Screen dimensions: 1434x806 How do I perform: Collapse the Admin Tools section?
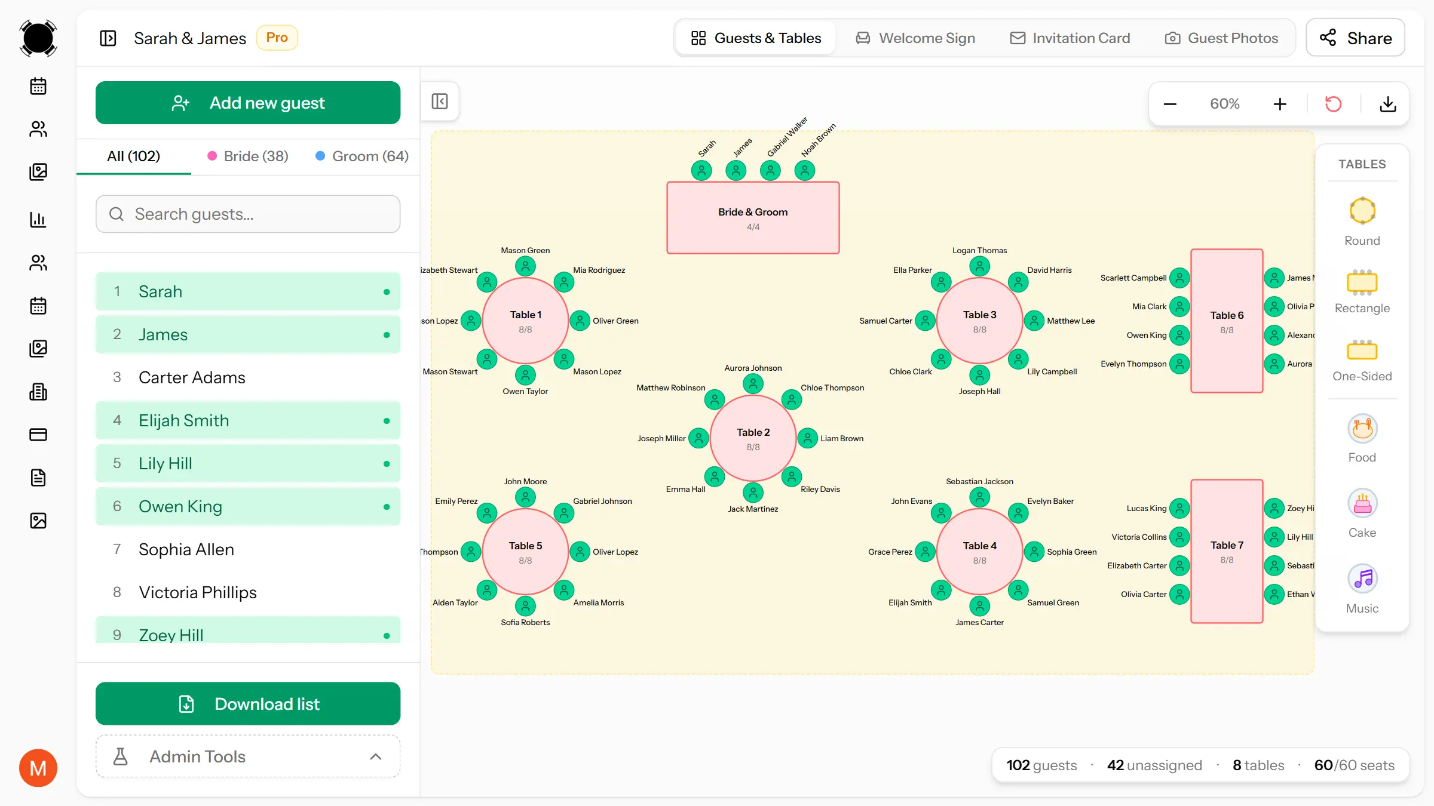coord(376,756)
